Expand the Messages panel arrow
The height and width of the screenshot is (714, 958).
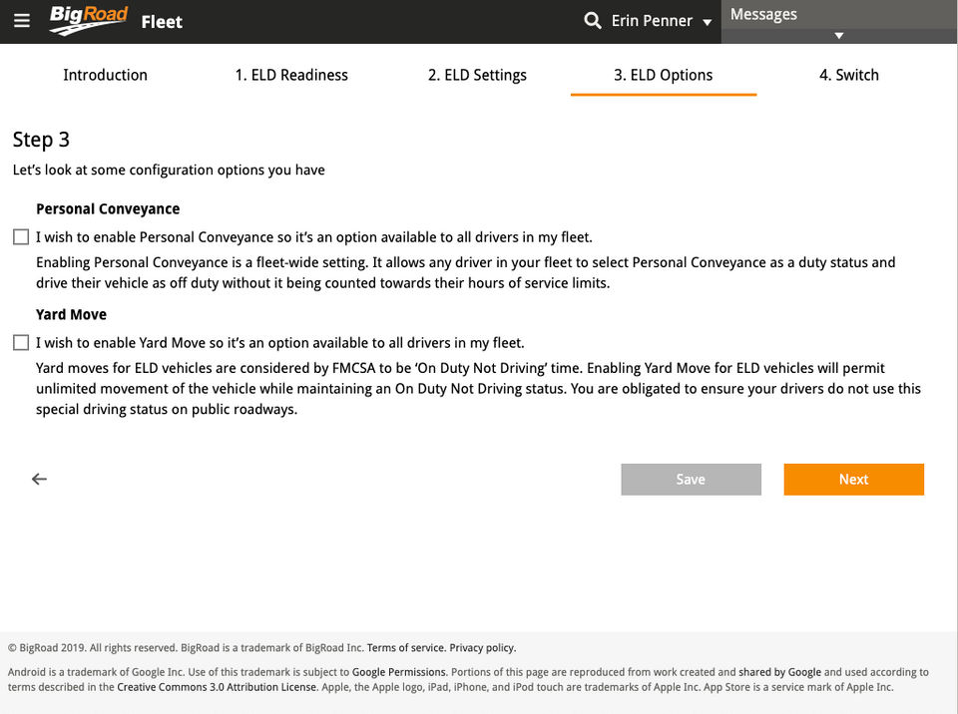tap(839, 36)
